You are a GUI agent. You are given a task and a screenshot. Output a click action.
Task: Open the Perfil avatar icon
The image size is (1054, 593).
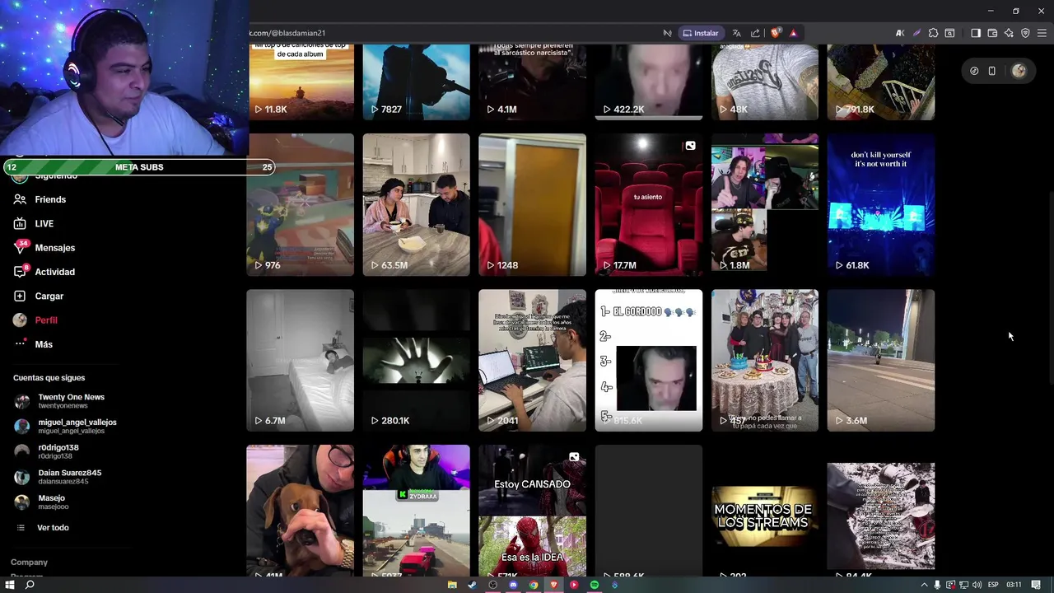coord(20,320)
